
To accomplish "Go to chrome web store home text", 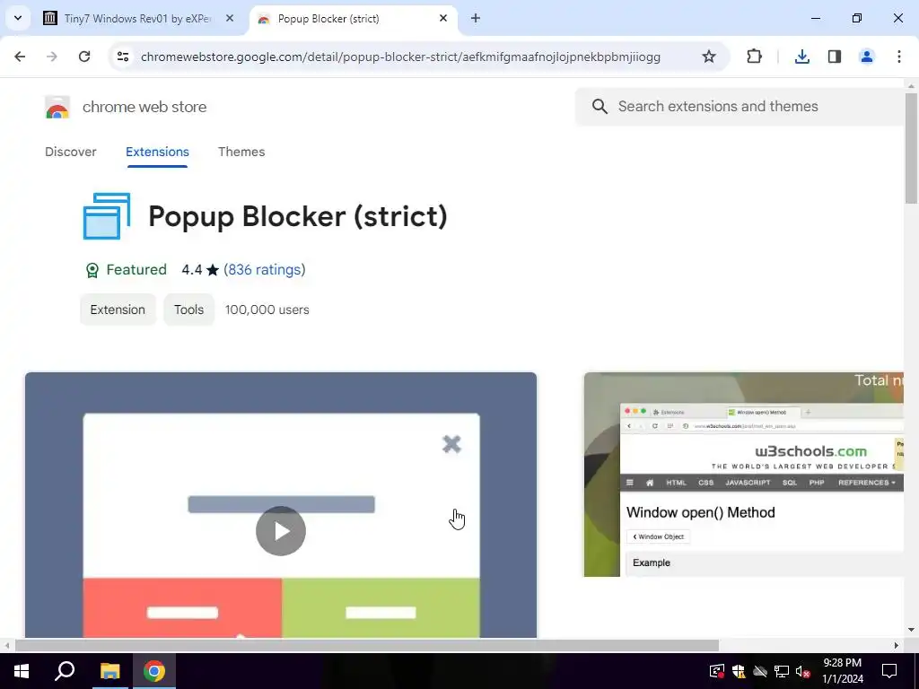I will [144, 108].
